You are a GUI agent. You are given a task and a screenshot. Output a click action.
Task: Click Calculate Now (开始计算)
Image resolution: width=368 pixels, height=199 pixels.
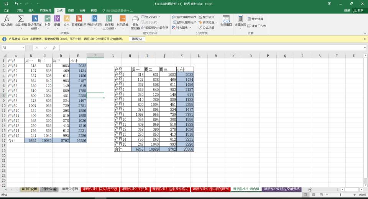click(255, 19)
